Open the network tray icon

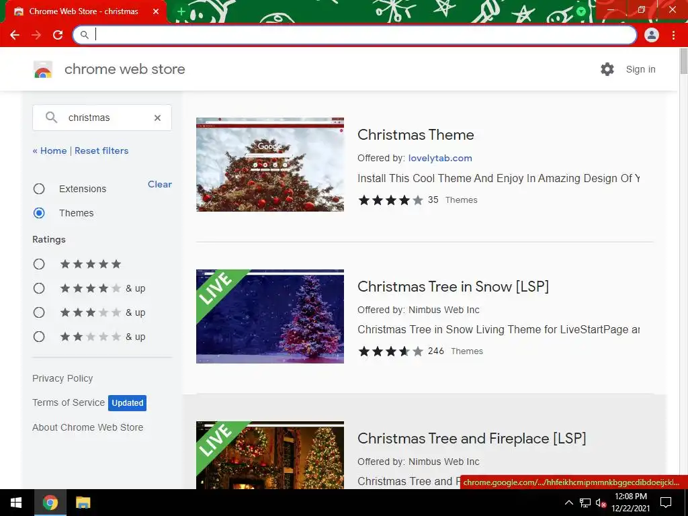point(585,503)
